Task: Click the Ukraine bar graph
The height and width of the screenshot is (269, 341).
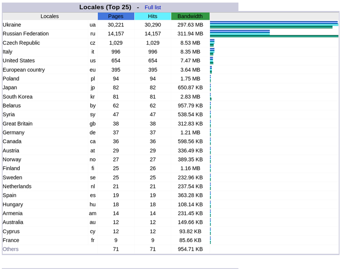Action: (x=274, y=25)
